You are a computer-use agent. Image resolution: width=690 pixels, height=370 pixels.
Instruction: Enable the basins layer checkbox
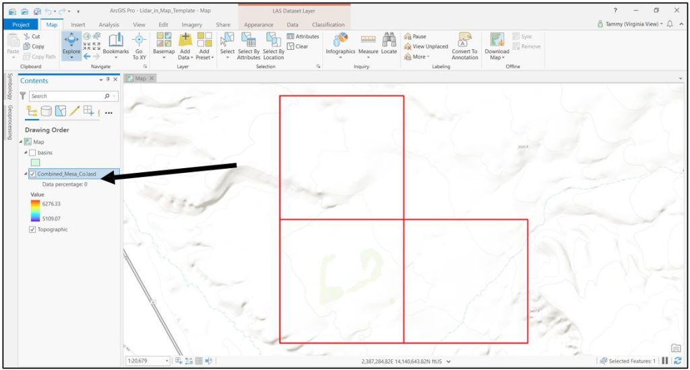coord(33,153)
